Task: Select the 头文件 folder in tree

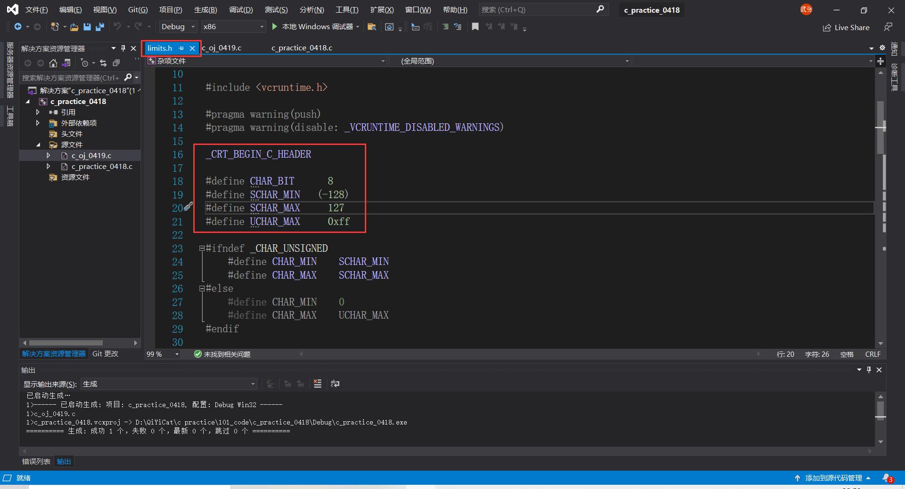Action: [x=72, y=134]
